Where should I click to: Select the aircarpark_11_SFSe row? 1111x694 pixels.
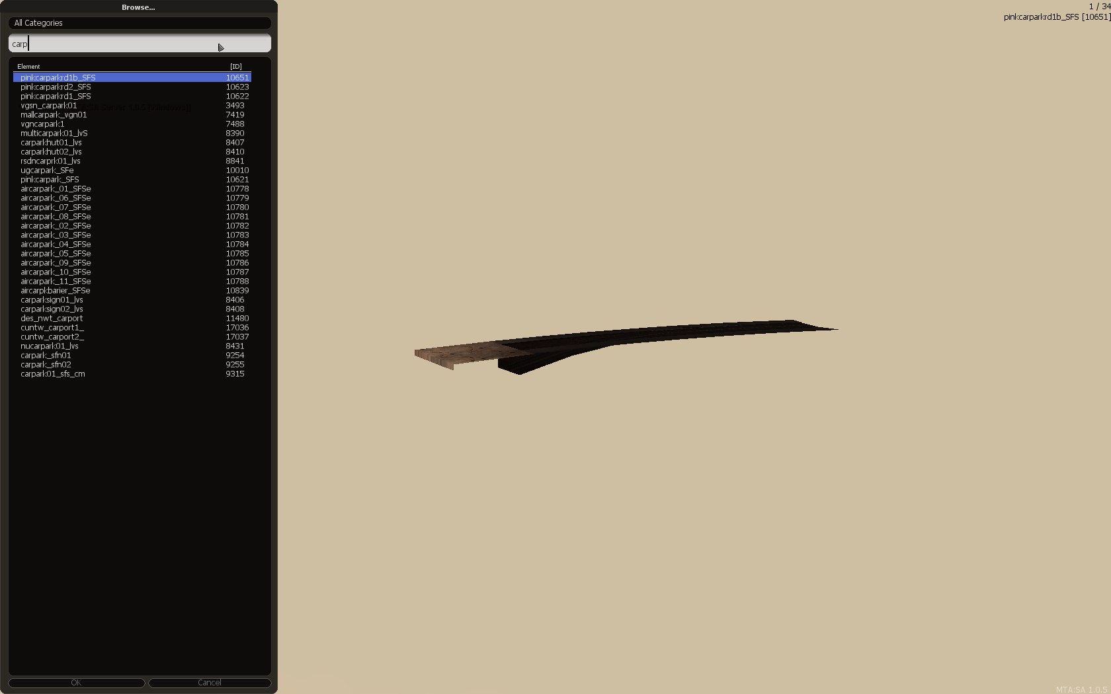pos(132,281)
